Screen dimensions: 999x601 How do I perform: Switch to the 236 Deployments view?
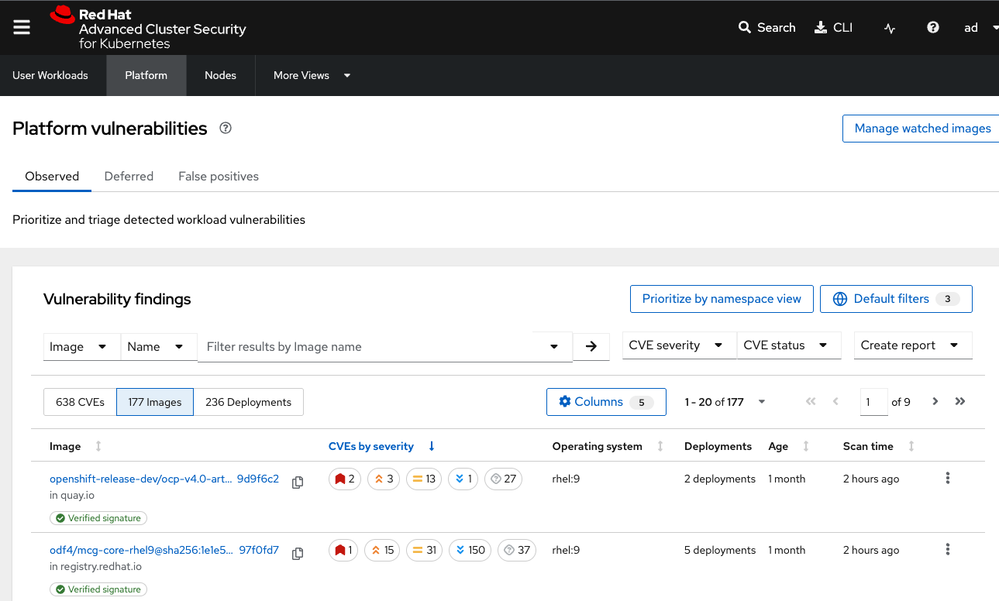coord(248,402)
